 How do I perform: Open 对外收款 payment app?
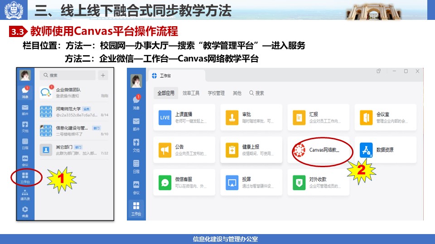click(x=319, y=183)
